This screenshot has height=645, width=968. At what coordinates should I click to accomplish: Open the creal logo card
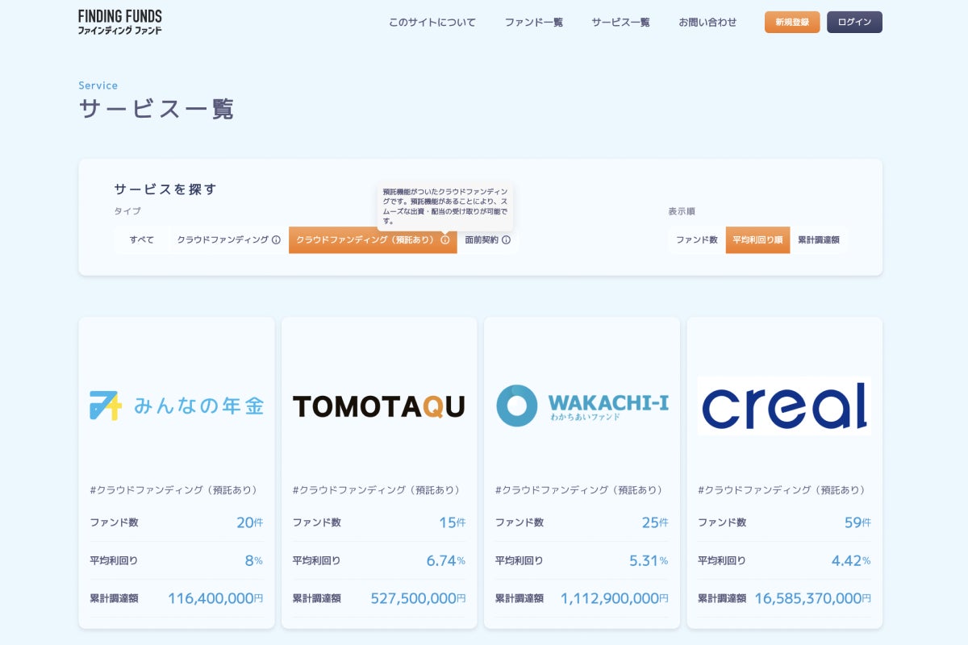pos(785,406)
